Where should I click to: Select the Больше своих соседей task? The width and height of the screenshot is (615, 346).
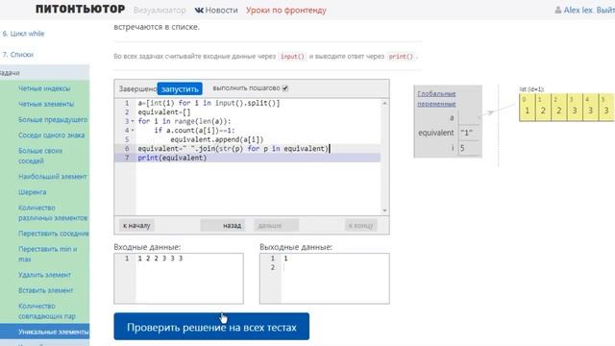(x=40, y=156)
